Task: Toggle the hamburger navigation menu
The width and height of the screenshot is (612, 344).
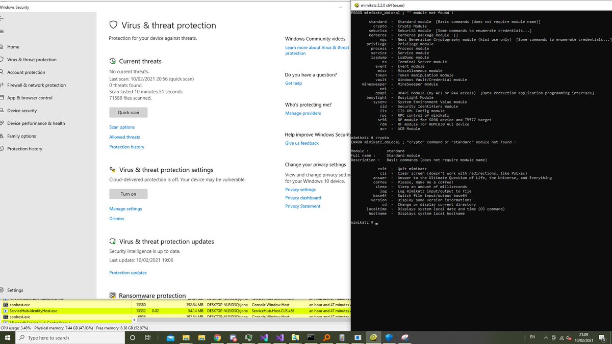Action: click(x=2, y=32)
